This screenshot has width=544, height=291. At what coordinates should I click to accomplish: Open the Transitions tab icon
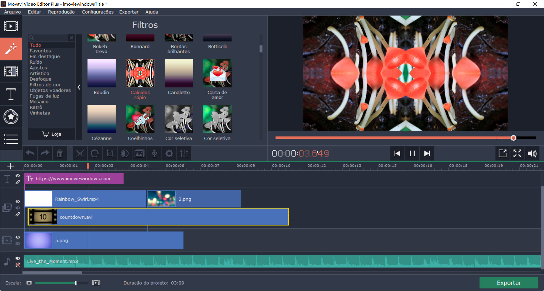(11, 71)
